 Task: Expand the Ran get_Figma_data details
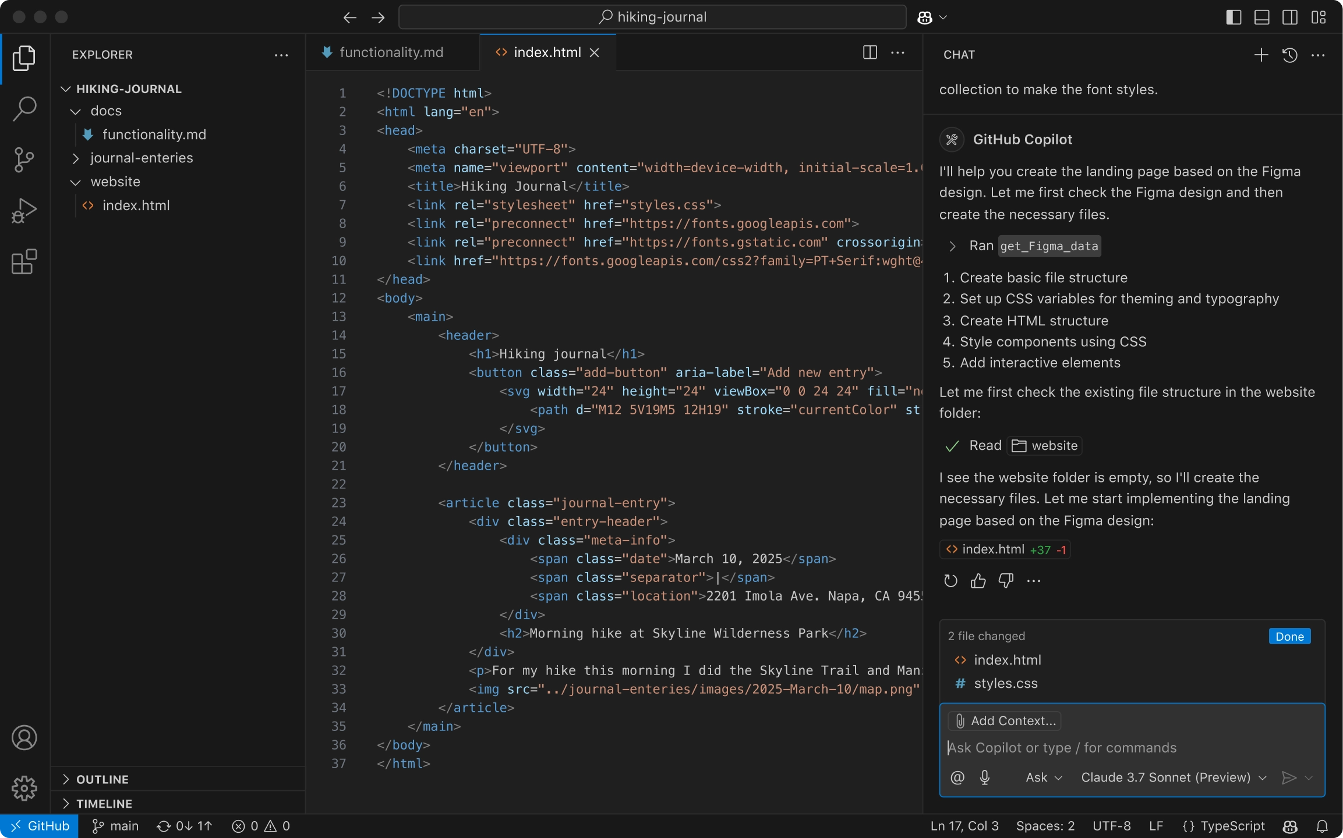click(x=952, y=246)
